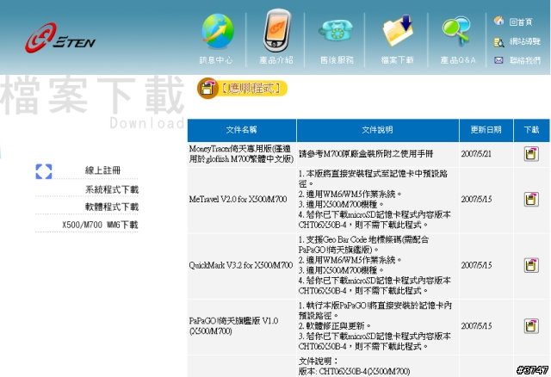Download MeTravel V2.0 via its disk icon

(x=531, y=199)
